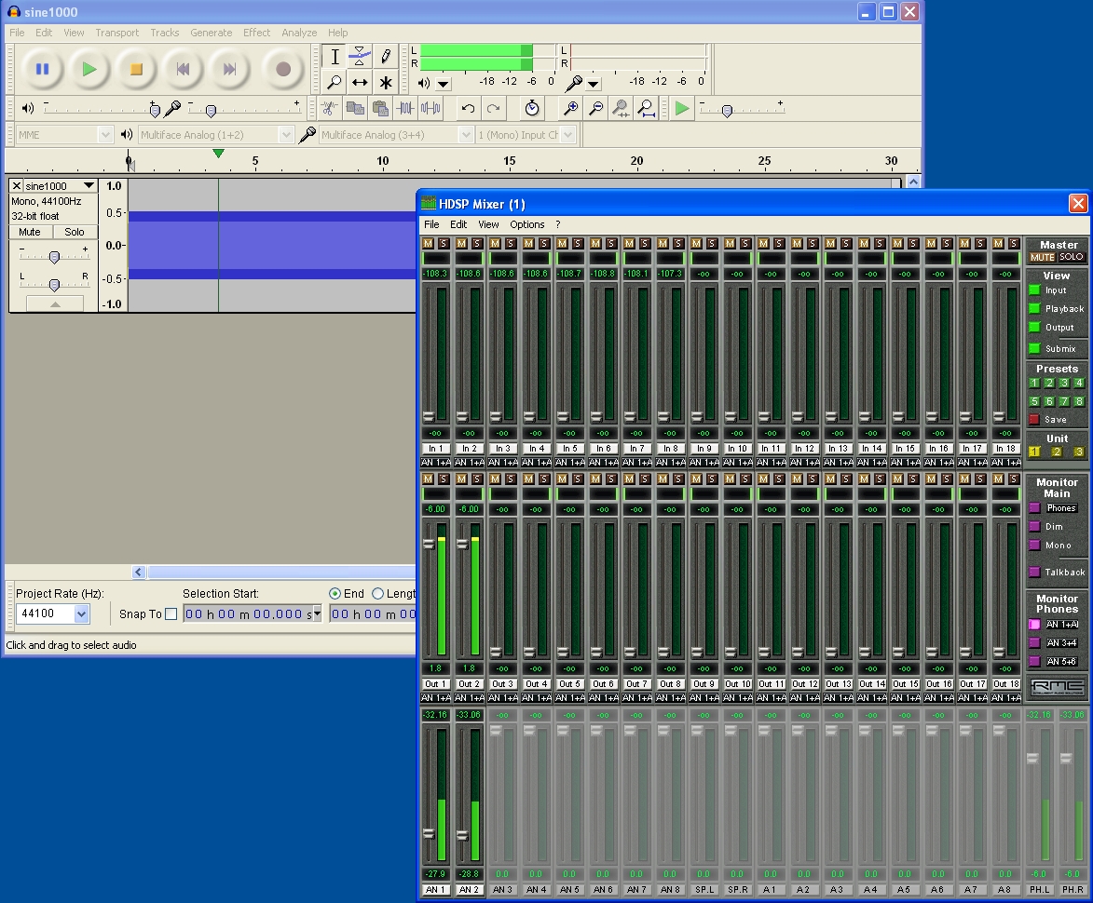Open Audacity's Transport menu
Screen dimensions: 1093x903
pos(117,33)
